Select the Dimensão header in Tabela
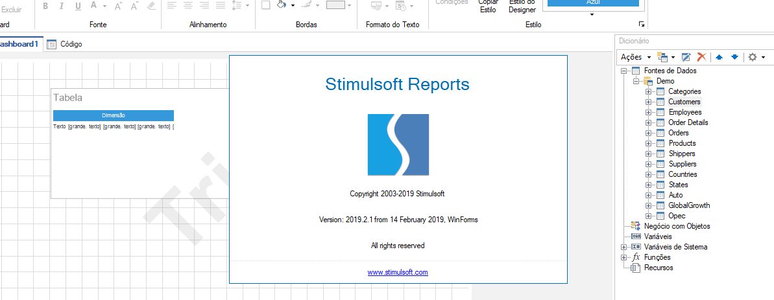774x300 pixels. coord(114,115)
